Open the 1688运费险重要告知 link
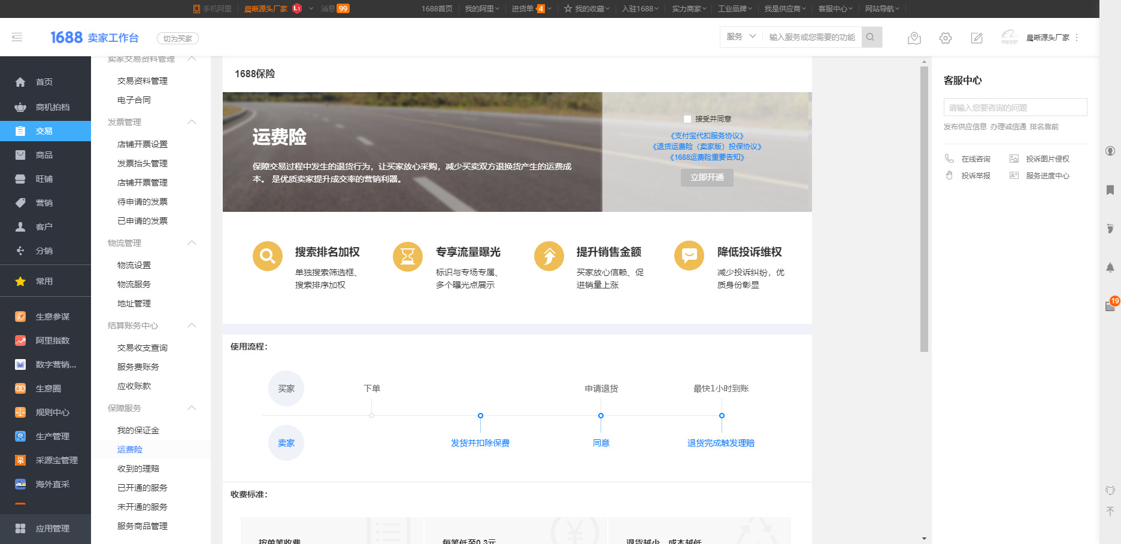1121x544 pixels. [707, 157]
